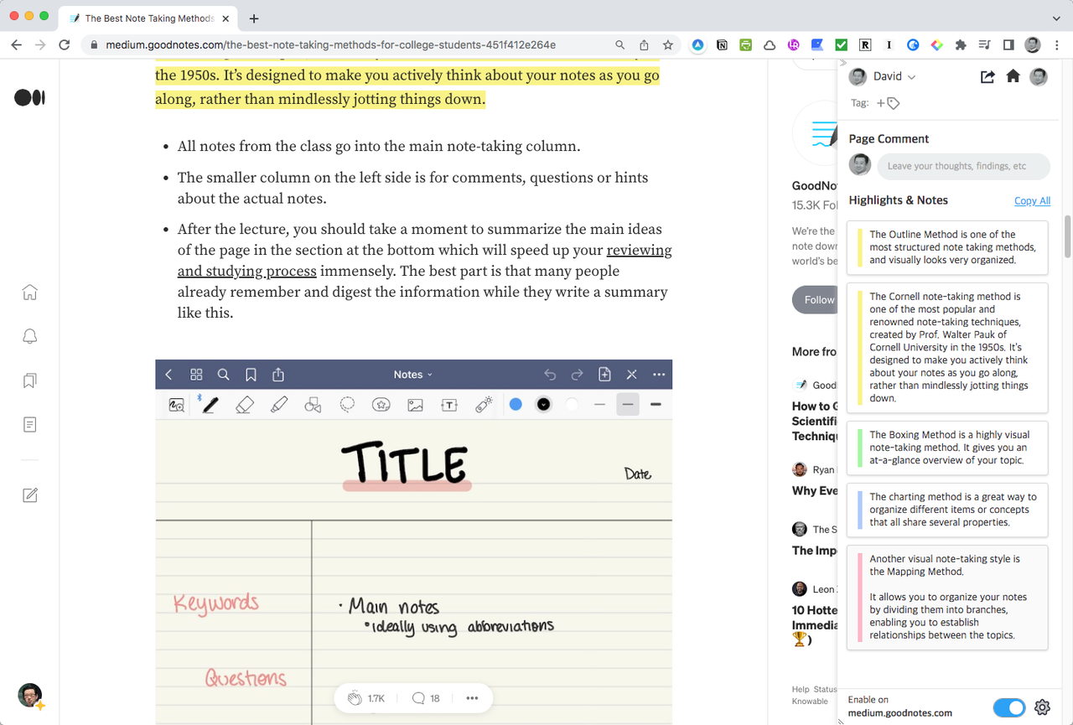Image resolution: width=1073 pixels, height=725 pixels.
Task: Open the more options ellipsis menu
Action: click(x=472, y=698)
